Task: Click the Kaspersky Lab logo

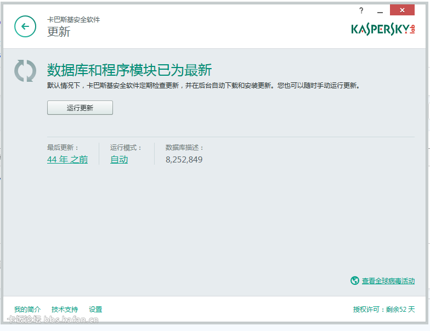Action: [x=383, y=29]
